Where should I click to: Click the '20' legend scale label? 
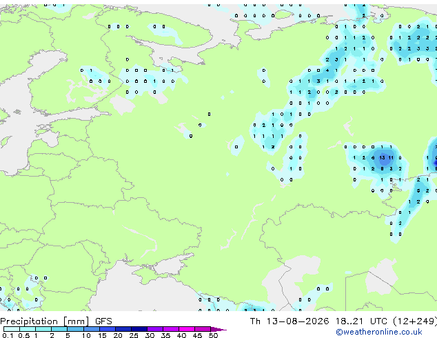click(118, 335)
